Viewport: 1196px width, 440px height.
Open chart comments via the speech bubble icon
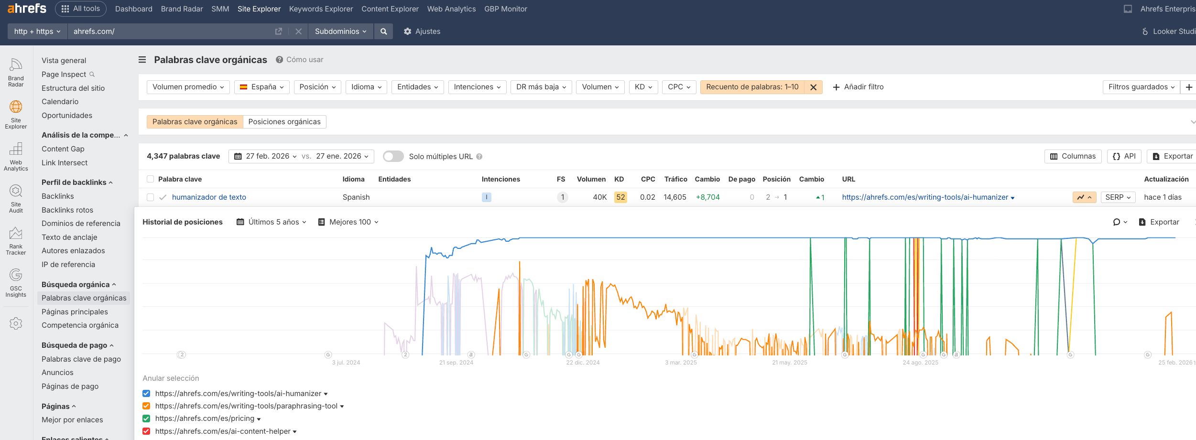point(1117,222)
